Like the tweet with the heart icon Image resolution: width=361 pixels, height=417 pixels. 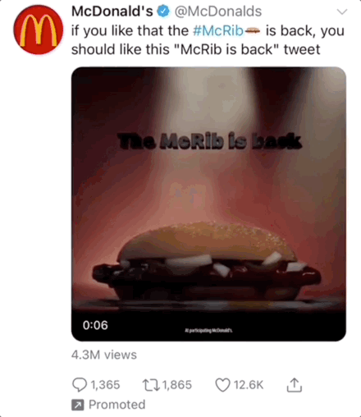click(222, 385)
